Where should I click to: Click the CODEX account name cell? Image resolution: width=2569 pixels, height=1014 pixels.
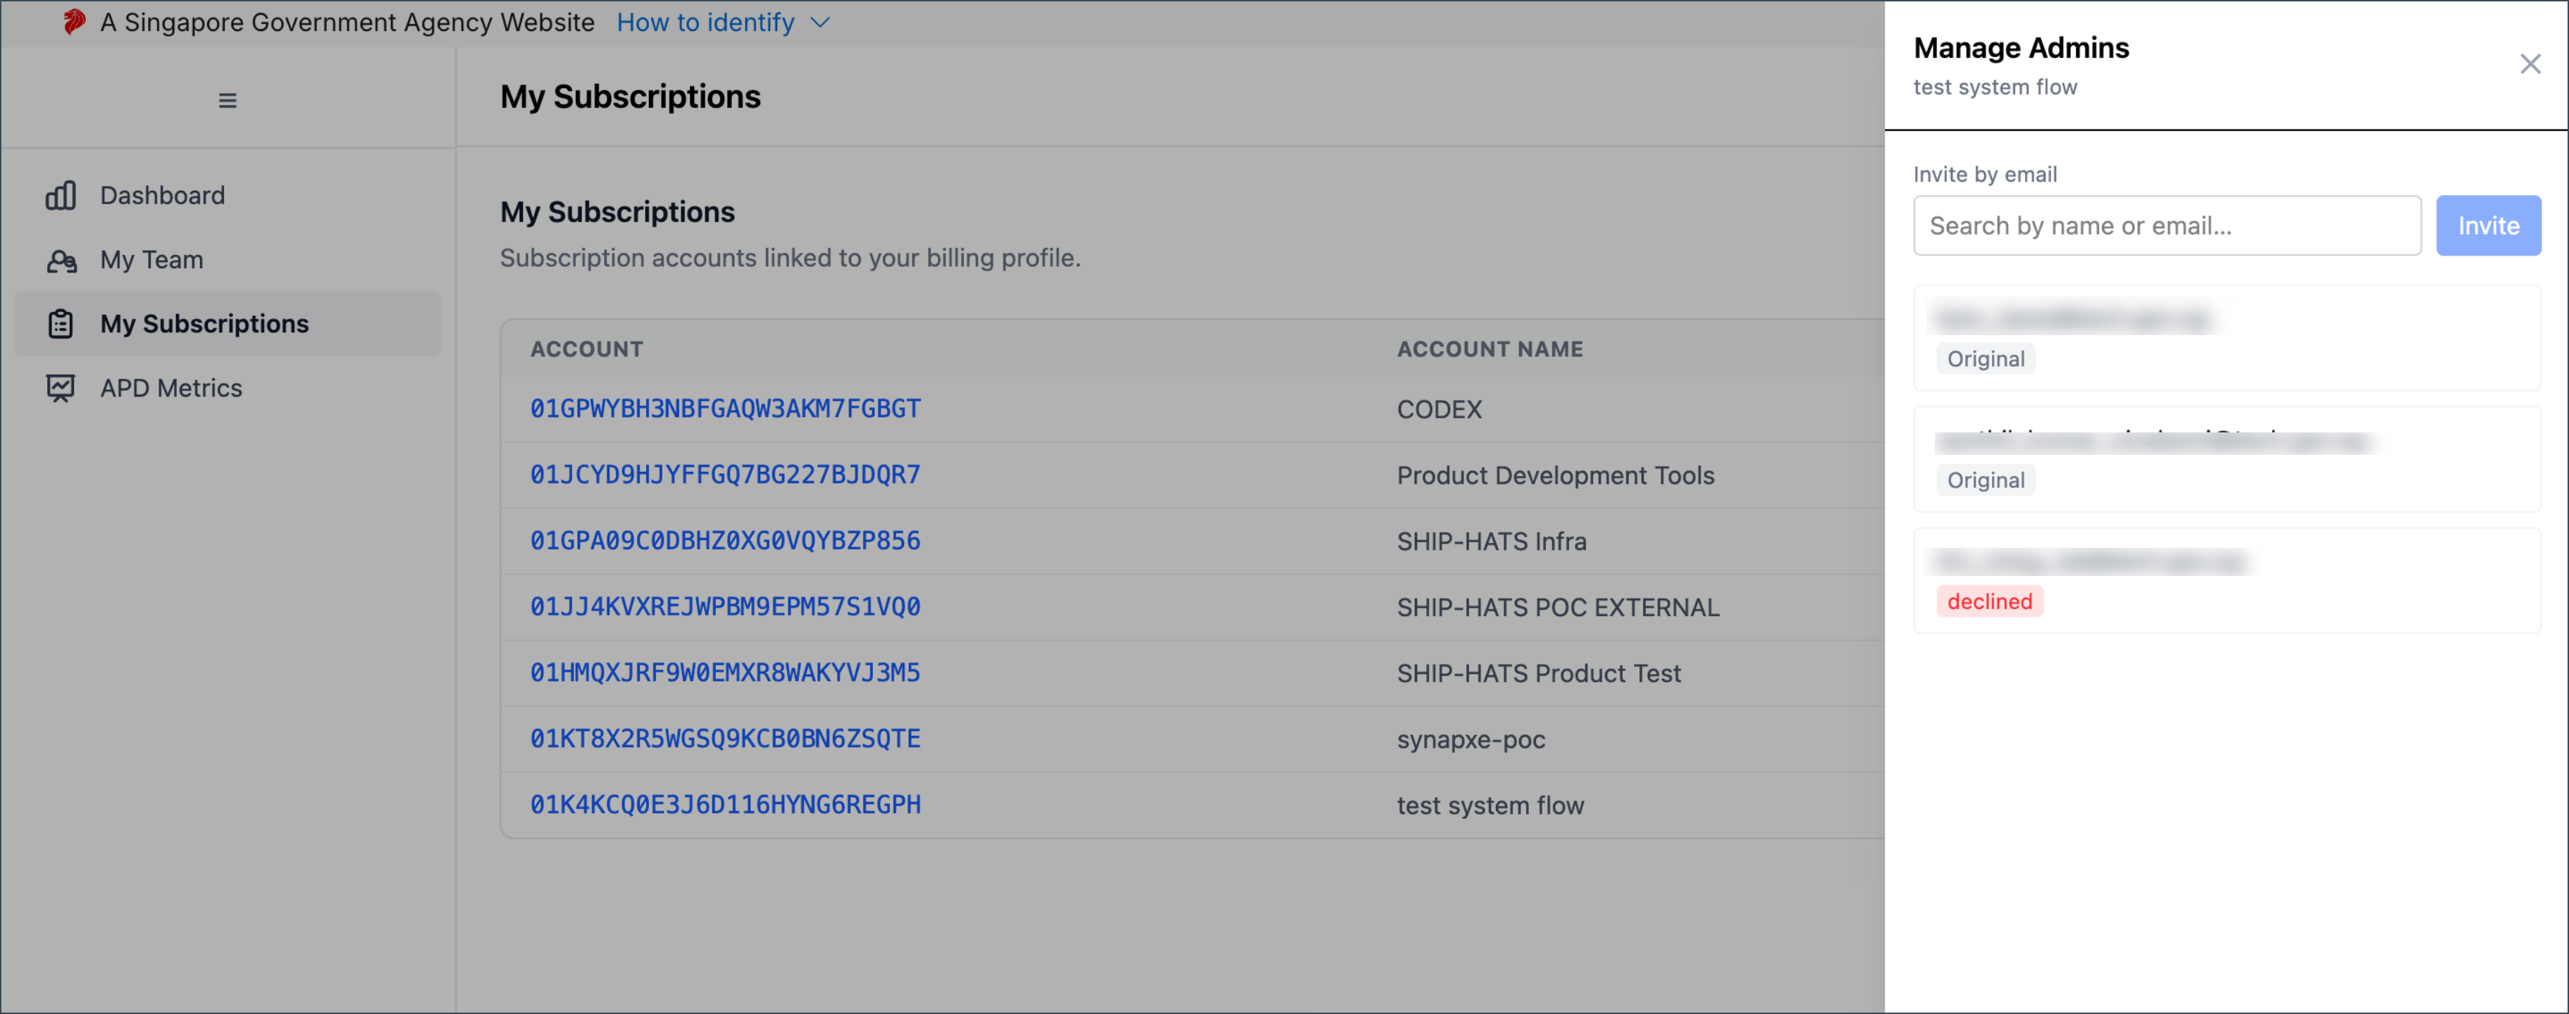point(1439,410)
